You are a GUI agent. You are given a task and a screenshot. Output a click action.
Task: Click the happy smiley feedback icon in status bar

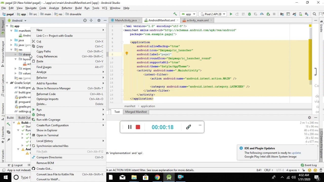(310, 170)
